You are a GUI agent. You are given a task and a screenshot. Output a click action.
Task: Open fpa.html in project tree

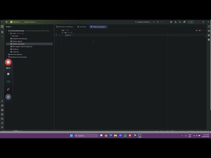click(15, 36)
